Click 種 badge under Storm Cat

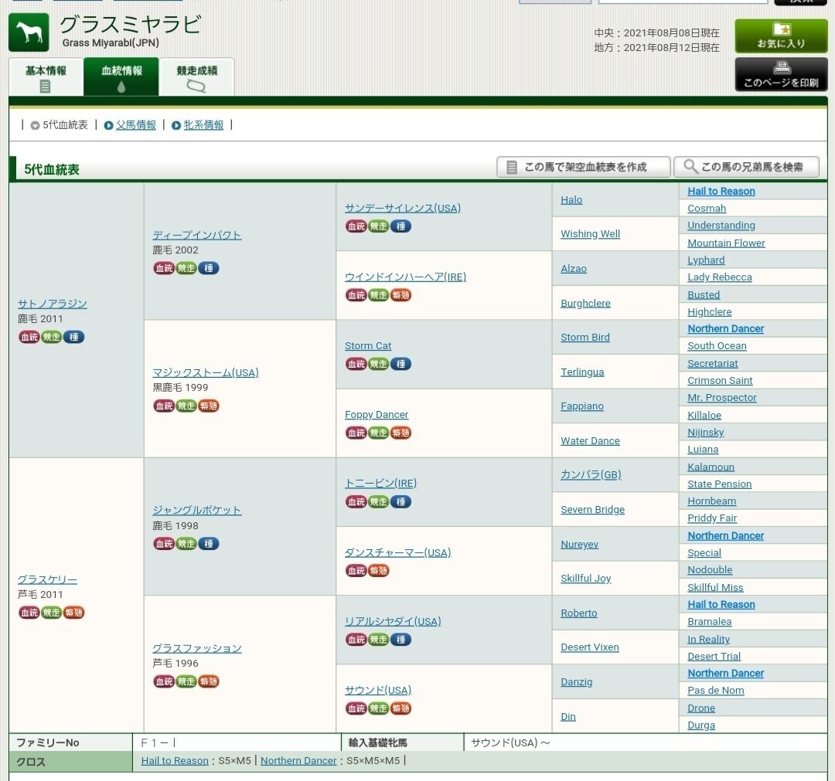click(x=400, y=364)
